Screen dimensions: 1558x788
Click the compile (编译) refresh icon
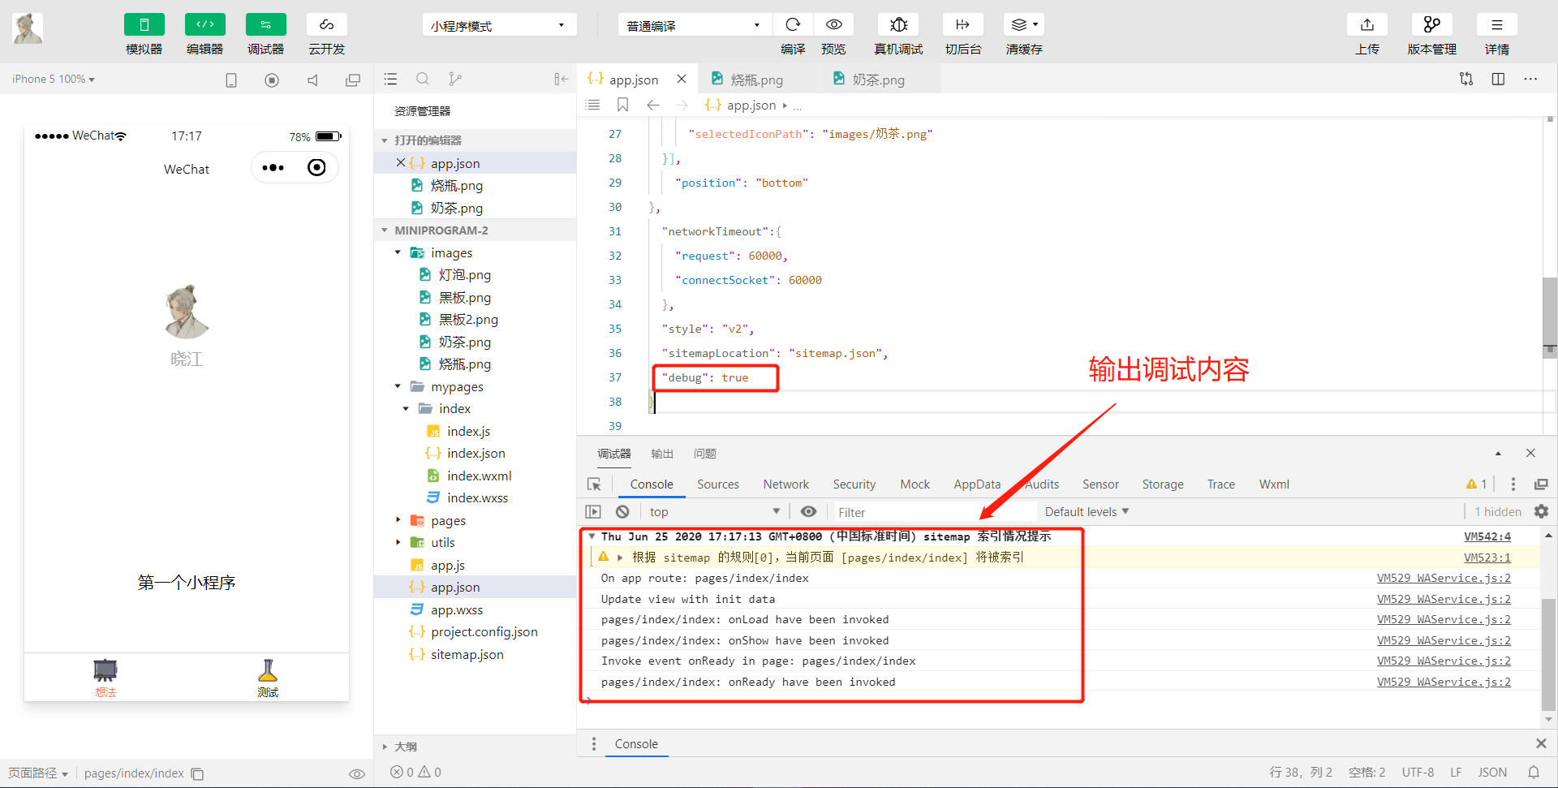pyautogui.click(x=793, y=24)
